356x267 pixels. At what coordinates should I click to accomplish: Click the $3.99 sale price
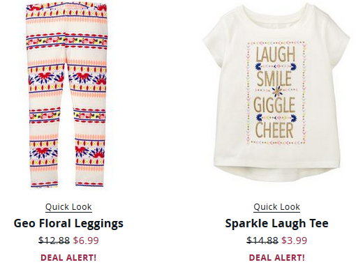[294, 241]
